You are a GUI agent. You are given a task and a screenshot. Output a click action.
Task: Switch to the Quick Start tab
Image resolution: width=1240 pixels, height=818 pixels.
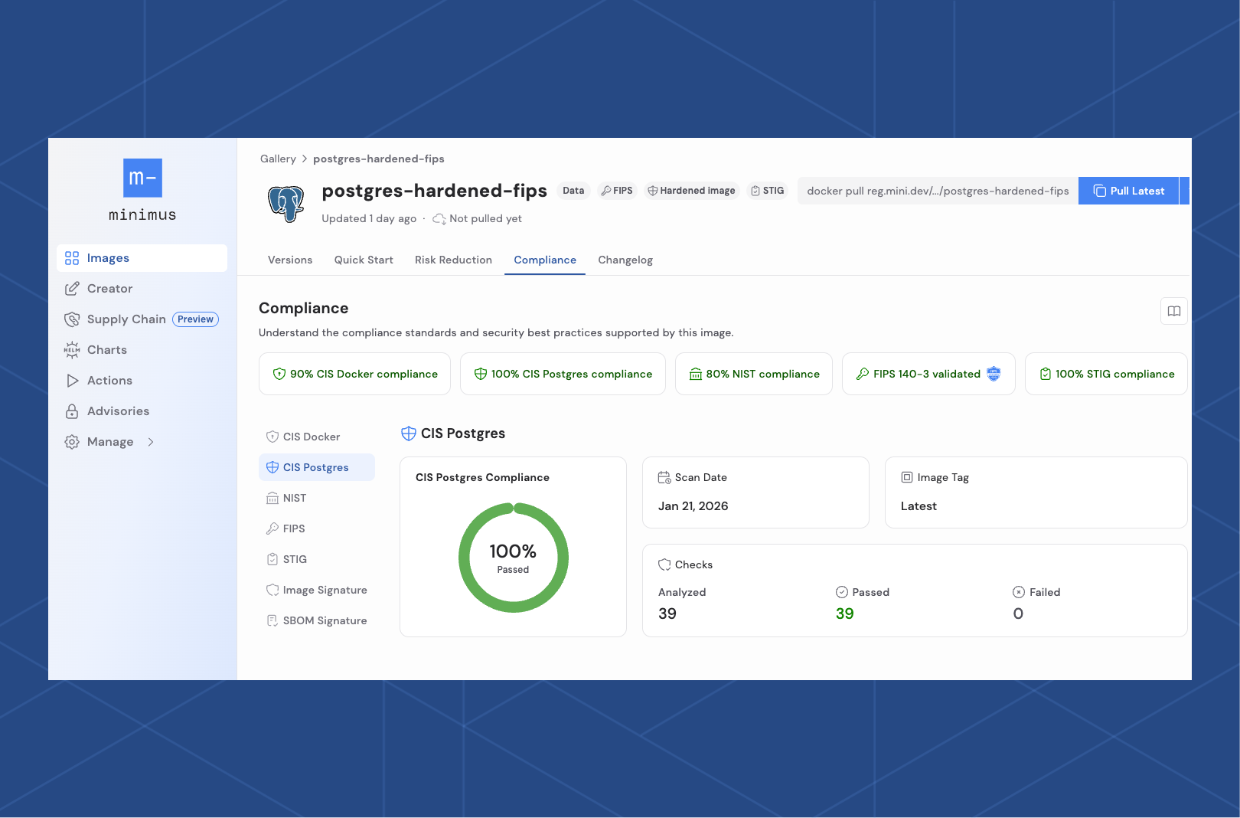[364, 260]
